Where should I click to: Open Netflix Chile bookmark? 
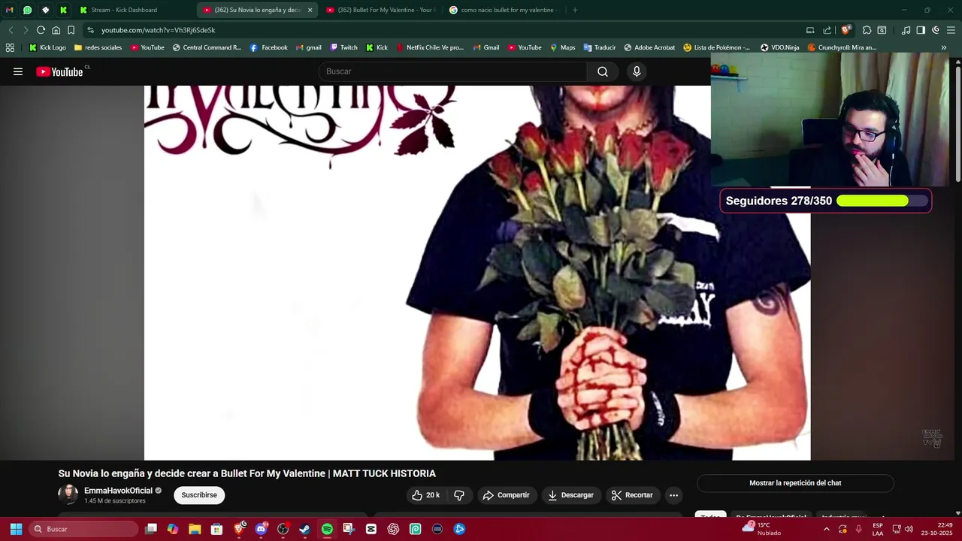click(430, 47)
